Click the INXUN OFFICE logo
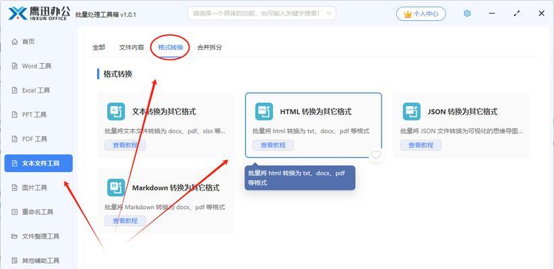Screen dimensions: 554x269 tap(39, 13)
